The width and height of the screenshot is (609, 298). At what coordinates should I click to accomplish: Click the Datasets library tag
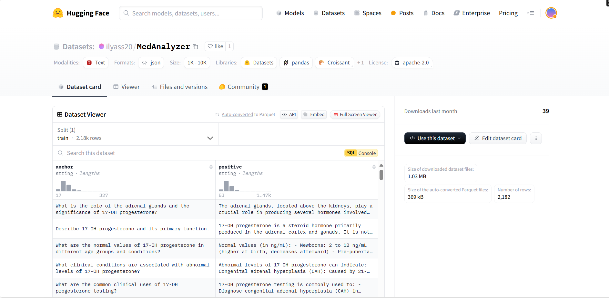click(x=259, y=62)
